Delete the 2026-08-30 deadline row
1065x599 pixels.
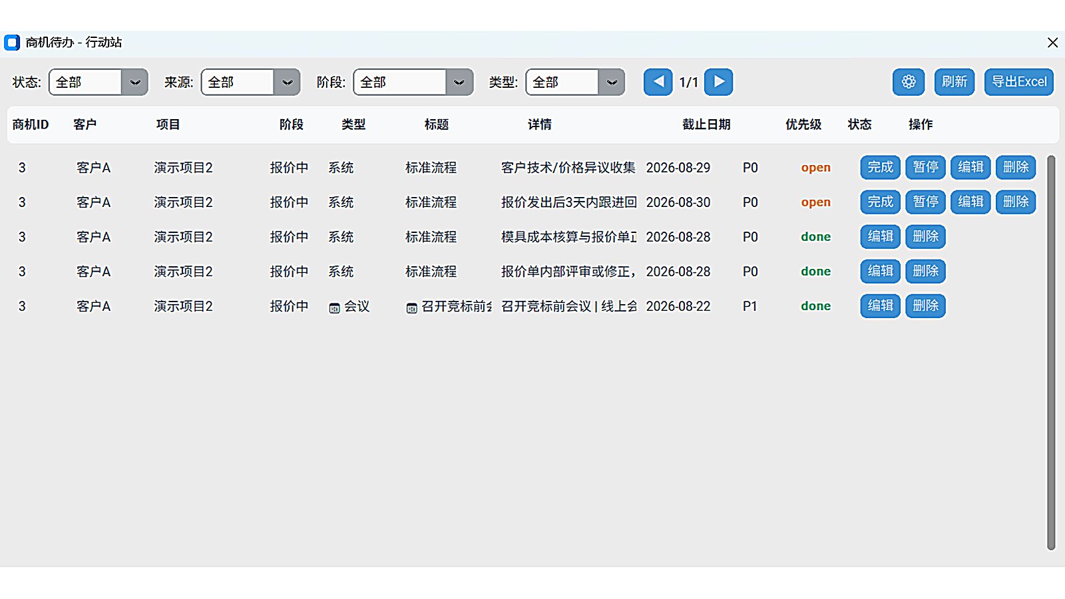1016,202
